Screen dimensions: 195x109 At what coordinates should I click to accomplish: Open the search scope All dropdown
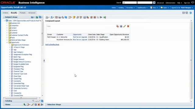pyautogui.click(x=129, y=3)
